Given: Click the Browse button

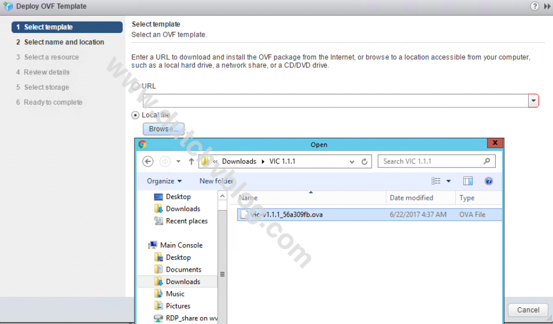Looking at the screenshot, I should 163,129.
